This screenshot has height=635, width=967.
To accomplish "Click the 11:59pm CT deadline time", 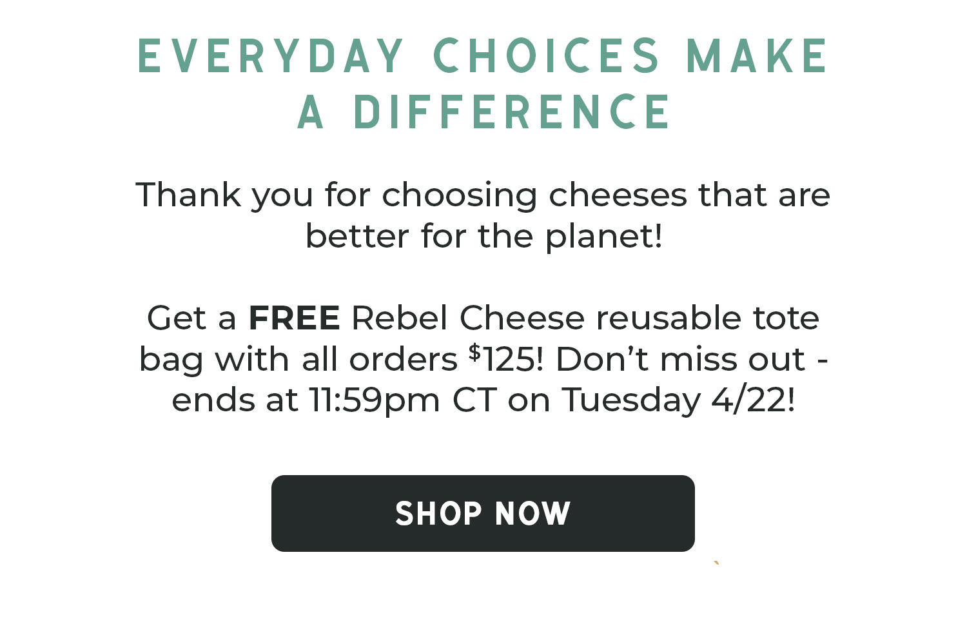I will (403, 400).
